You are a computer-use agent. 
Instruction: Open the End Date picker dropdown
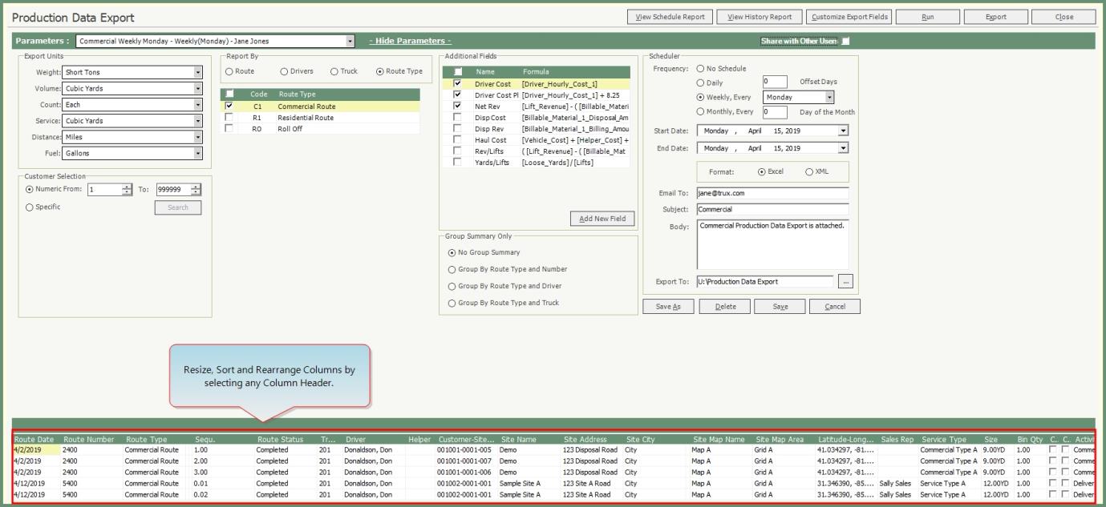pyautogui.click(x=843, y=148)
